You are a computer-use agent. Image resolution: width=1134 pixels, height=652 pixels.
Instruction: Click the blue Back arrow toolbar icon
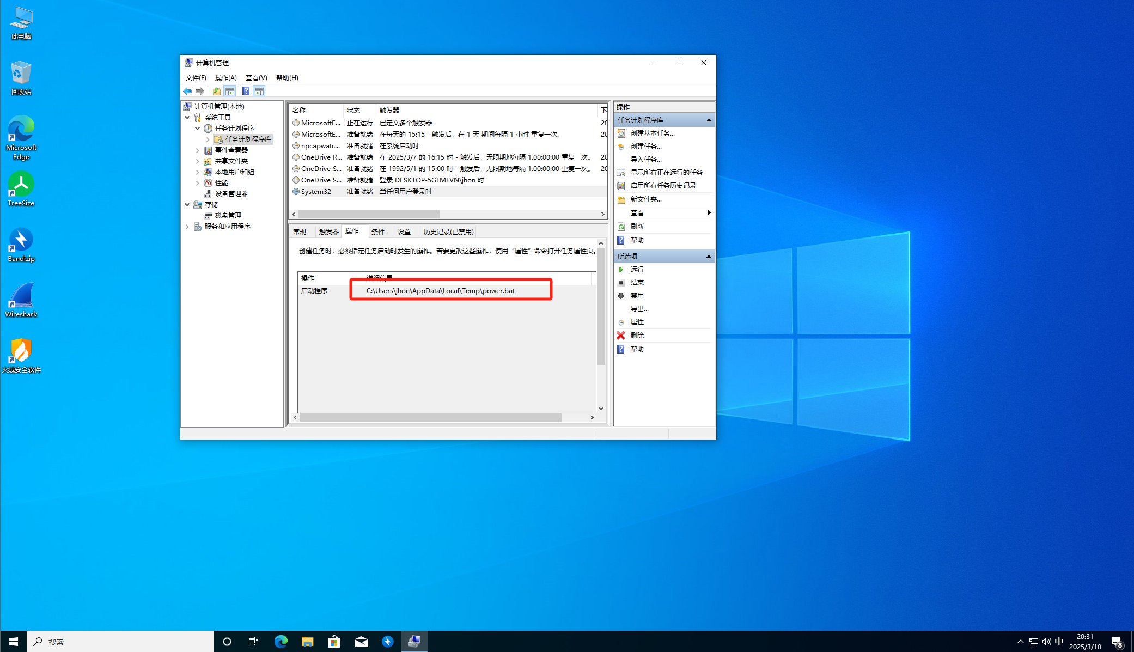187,92
